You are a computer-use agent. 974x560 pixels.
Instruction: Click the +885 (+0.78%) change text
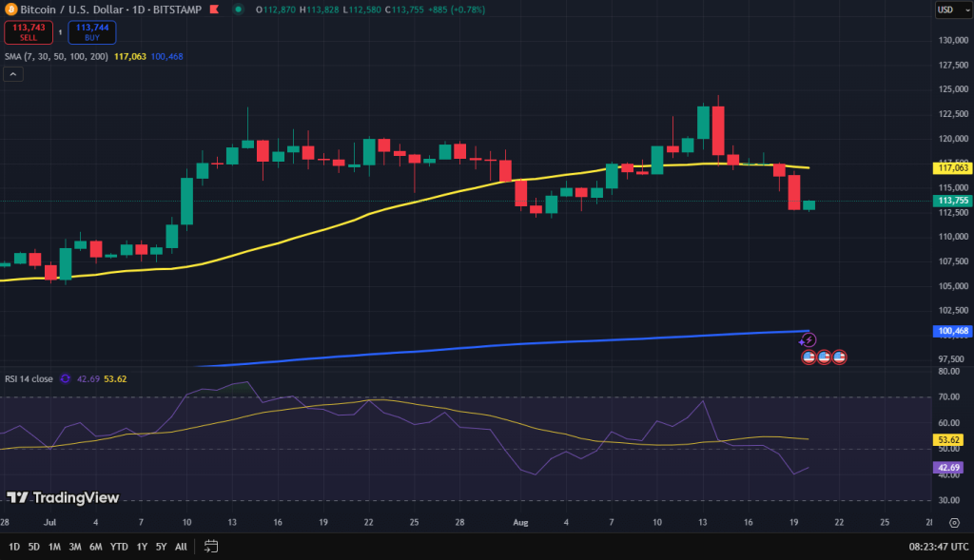[457, 10]
